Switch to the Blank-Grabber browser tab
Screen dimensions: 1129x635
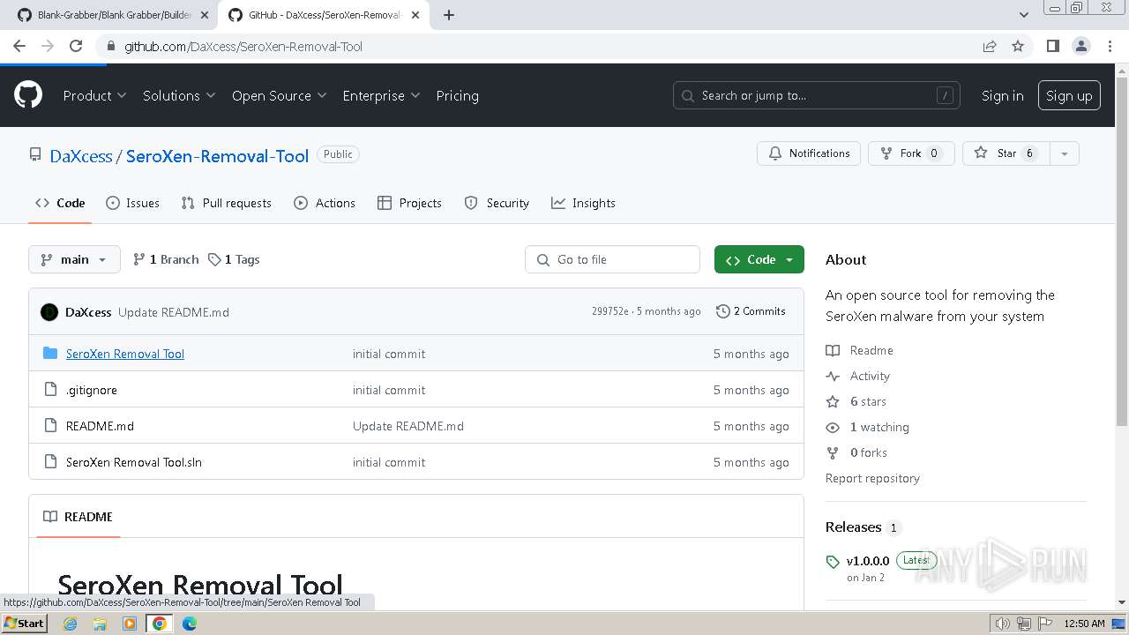click(112, 15)
